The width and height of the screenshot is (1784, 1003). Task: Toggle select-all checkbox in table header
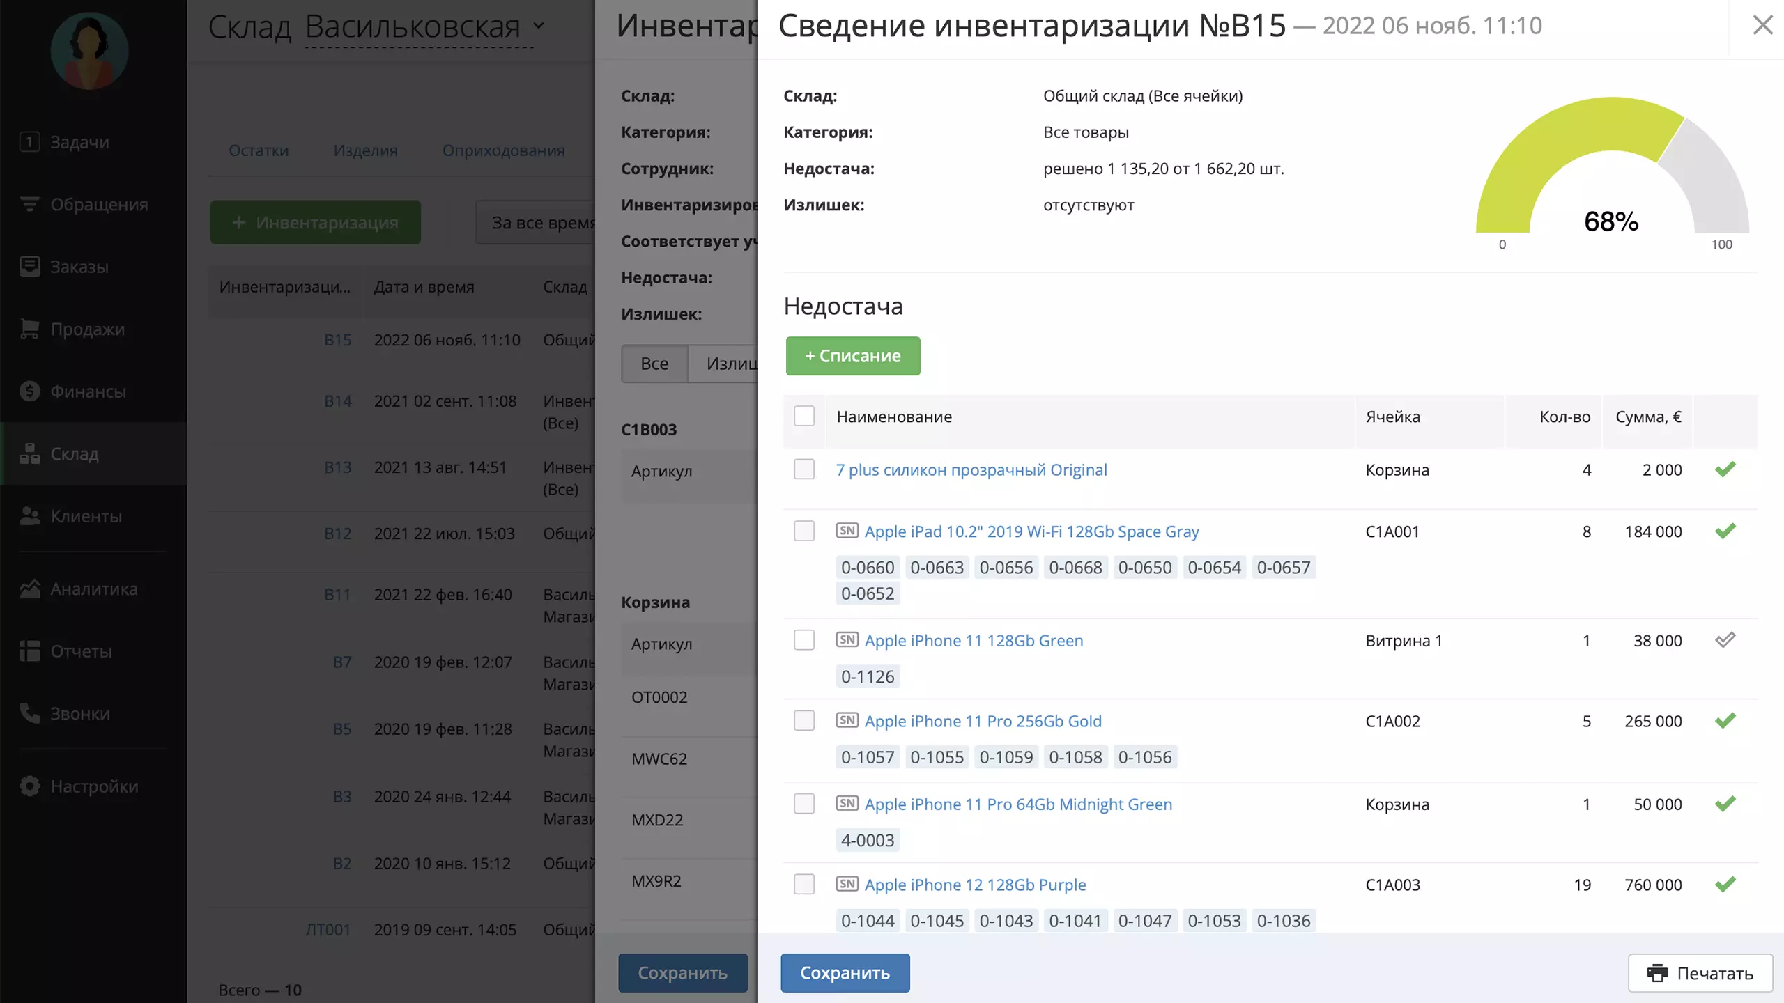804,416
